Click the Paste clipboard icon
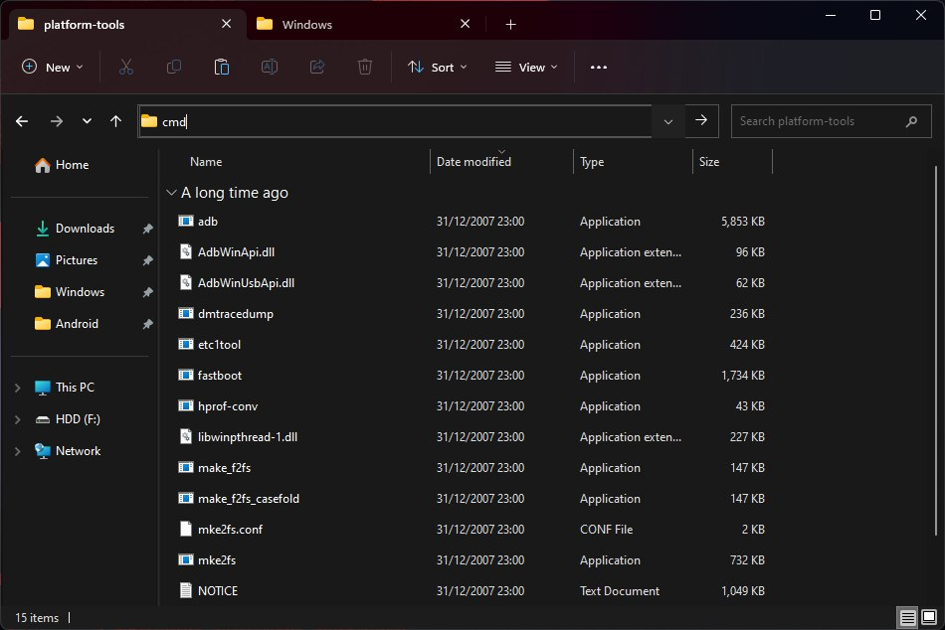945x630 pixels. (222, 67)
